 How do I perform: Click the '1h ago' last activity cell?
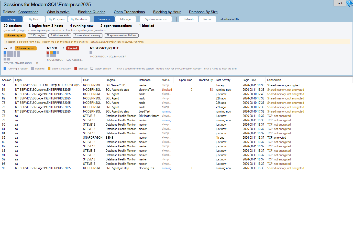click(x=220, y=138)
